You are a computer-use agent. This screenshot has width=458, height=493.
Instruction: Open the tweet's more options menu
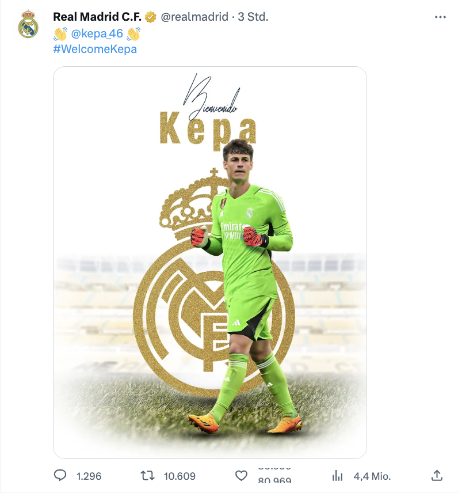[440, 17]
